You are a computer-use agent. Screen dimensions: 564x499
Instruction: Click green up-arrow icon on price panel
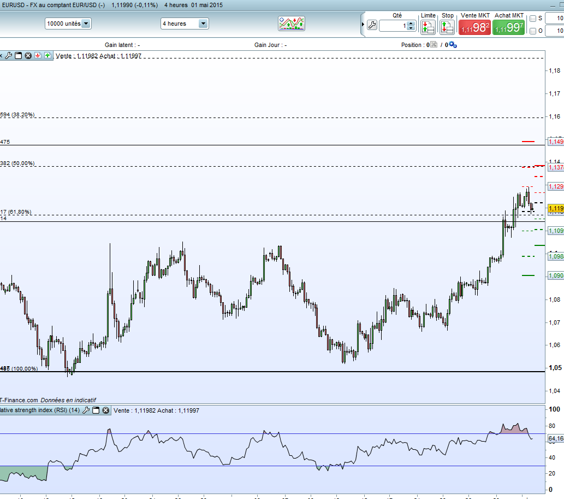(x=48, y=55)
